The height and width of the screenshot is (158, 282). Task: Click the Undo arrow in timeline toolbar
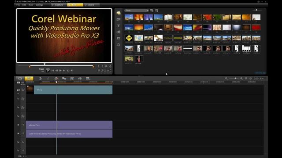[40, 79]
